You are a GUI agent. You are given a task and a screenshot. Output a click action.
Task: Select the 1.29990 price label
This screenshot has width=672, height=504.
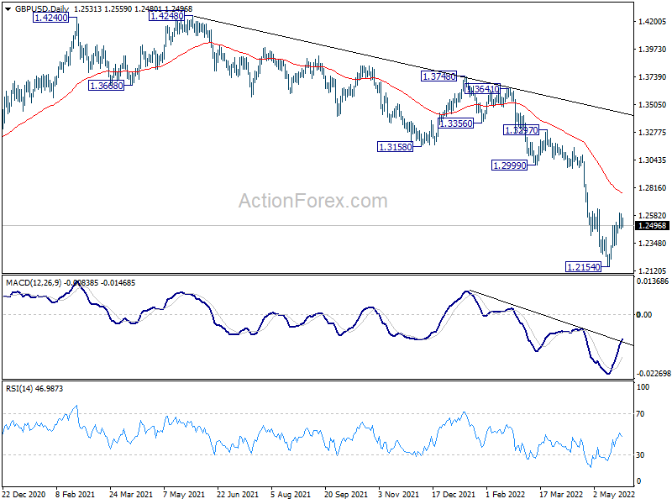[509, 165]
